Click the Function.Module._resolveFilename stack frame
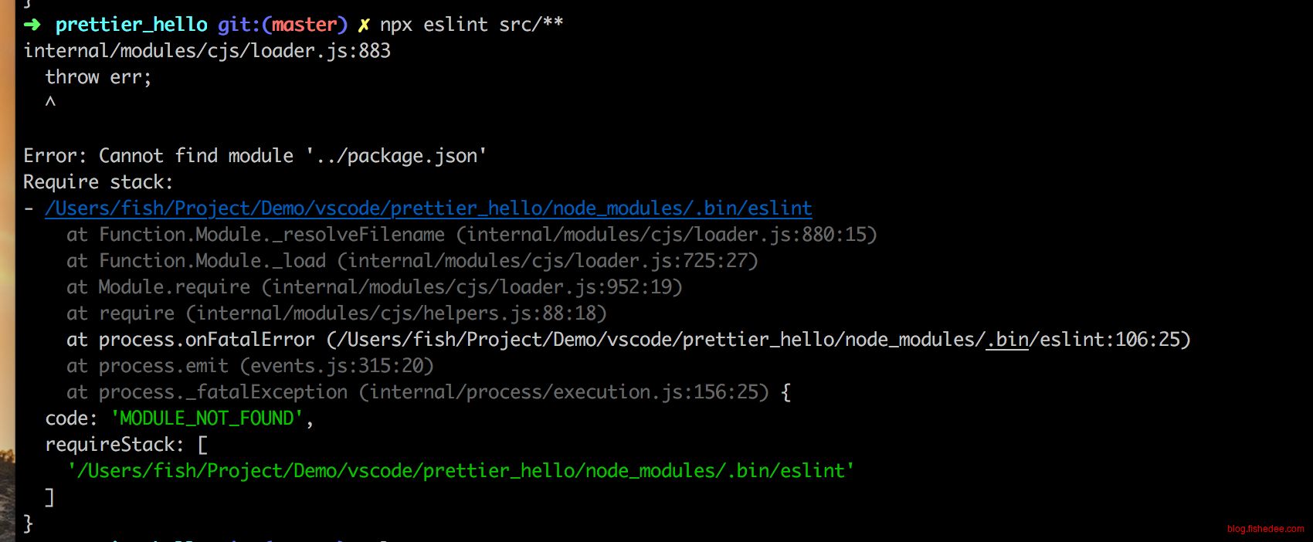The width and height of the screenshot is (1313, 542). [472, 235]
